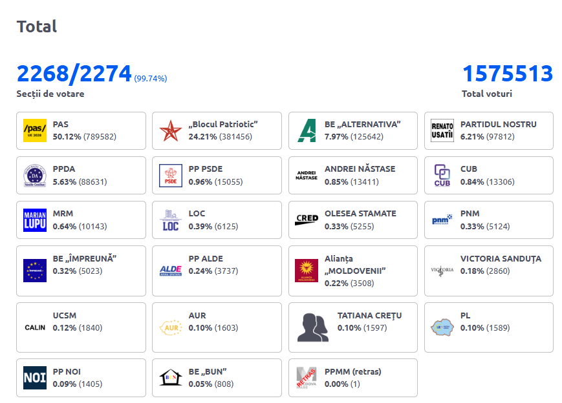The image size is (562, 403).
Task: Select the ANDREI NĂSTASE candidate name
Action: 360,169
